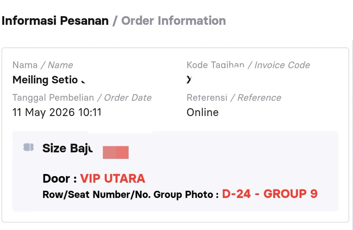This screenshot has width=353, height=230.
Task: Click the truncated mark after Meiling Setio
Action: [x=83, y=82]
